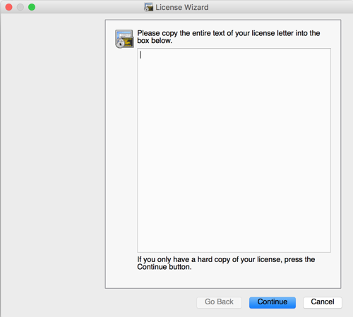Viewport: 353px width, 317px height.
Task: Click Continue to proceed with license
Action: (x=273, y=302)
